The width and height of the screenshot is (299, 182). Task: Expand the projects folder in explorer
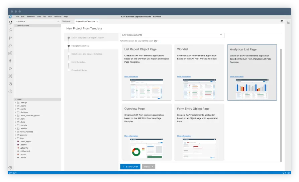tap(23, 135)
